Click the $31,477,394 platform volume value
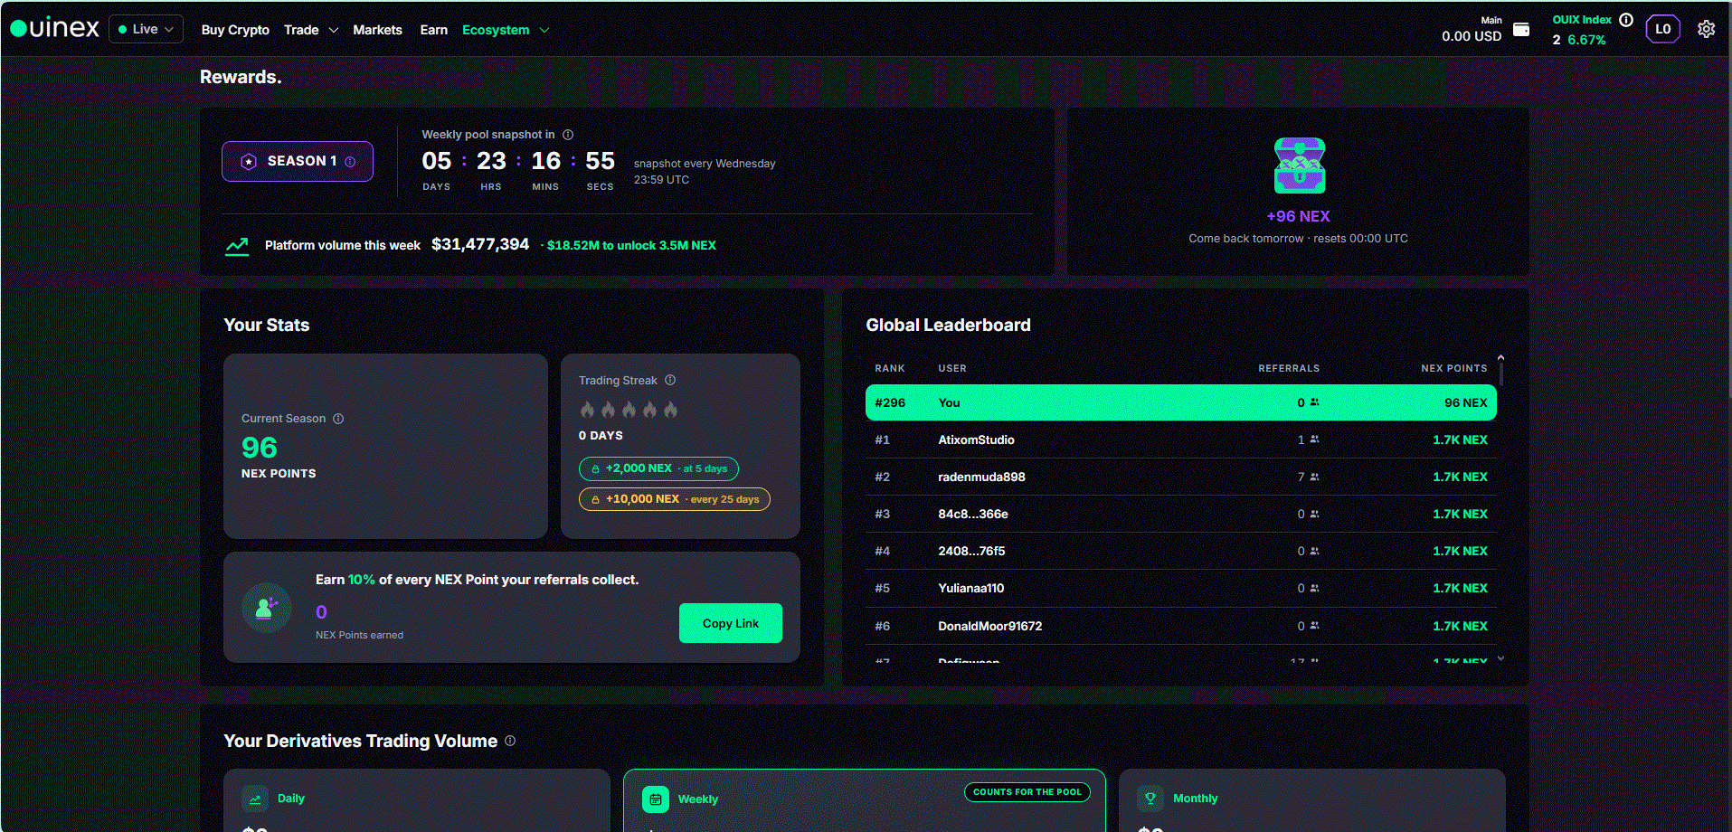The image size is (1732, 832). (480, 244)
